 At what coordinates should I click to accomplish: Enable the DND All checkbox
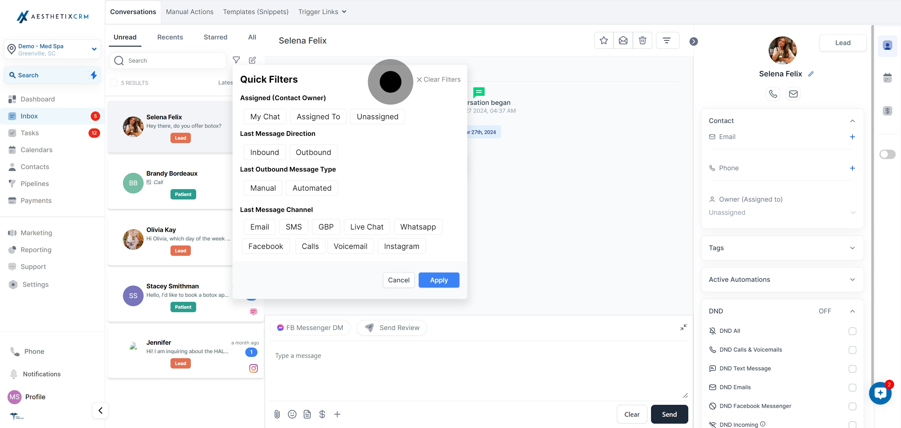tap(852, 331)
